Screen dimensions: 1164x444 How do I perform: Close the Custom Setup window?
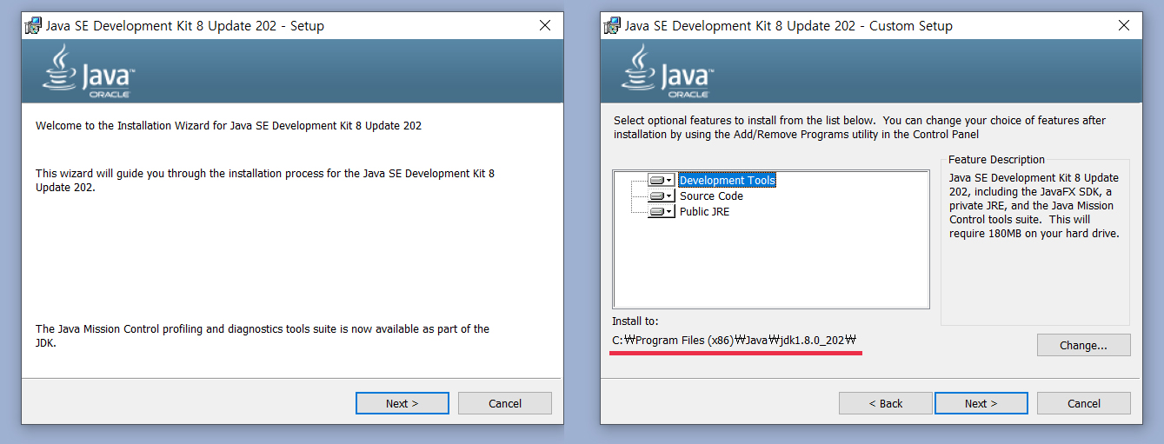coord(1124,25)
